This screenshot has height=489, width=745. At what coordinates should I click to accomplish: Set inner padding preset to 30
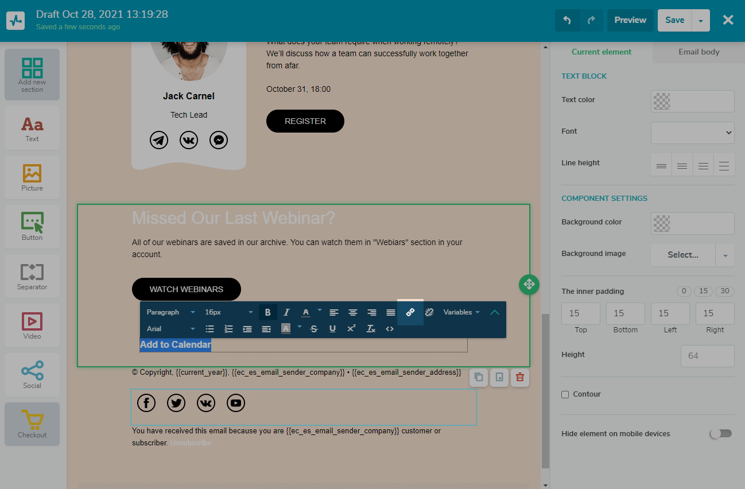coord(725,291)
